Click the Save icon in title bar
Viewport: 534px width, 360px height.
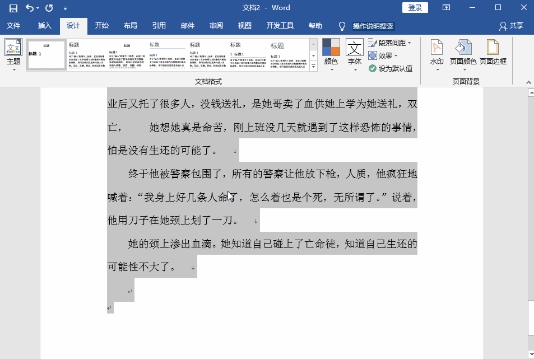(13, 8)
